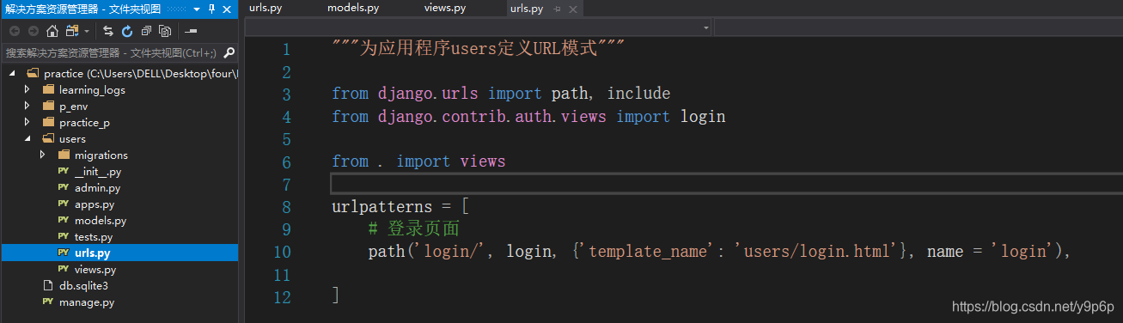Click the PY icon beside tests.py
The width and height of the screenshot is (1123, 323).
(x=64, y=236)
